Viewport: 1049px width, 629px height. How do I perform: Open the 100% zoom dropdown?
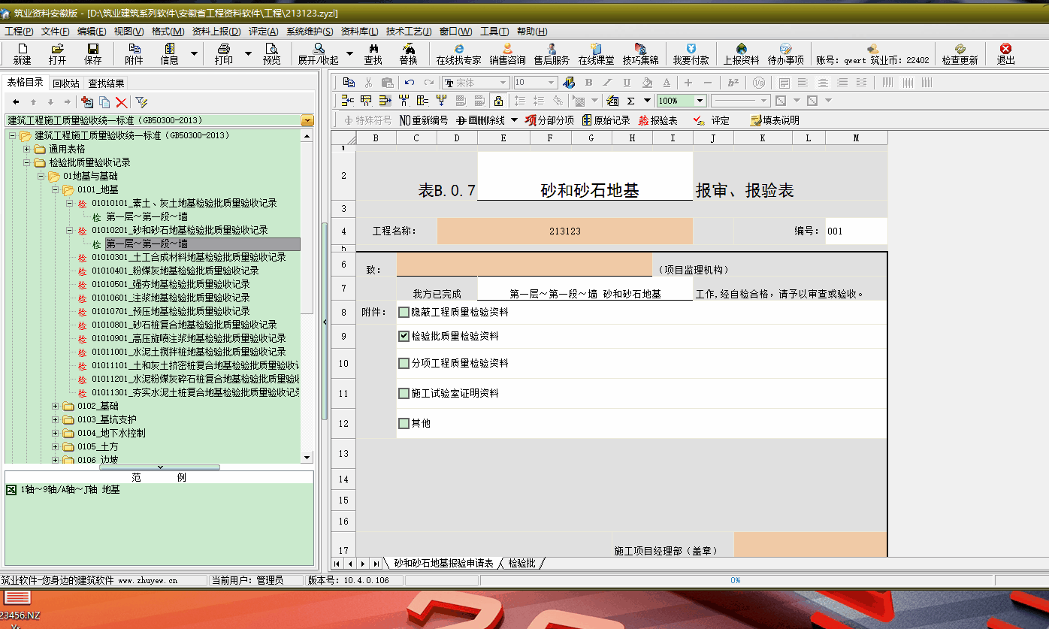(700, 101)
